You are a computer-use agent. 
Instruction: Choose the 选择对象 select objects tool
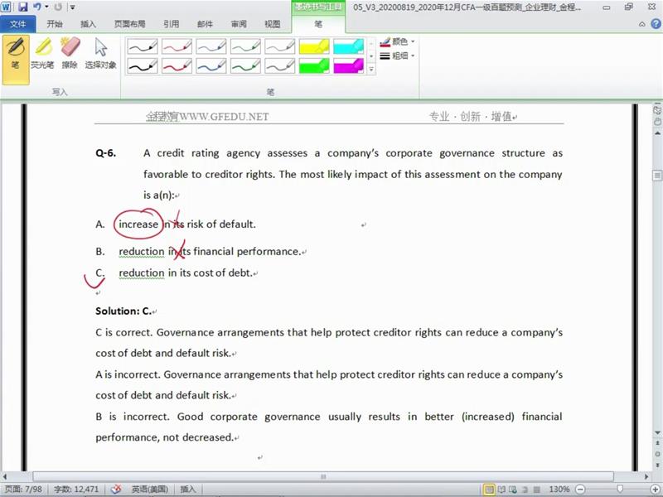tap(100, 53)
